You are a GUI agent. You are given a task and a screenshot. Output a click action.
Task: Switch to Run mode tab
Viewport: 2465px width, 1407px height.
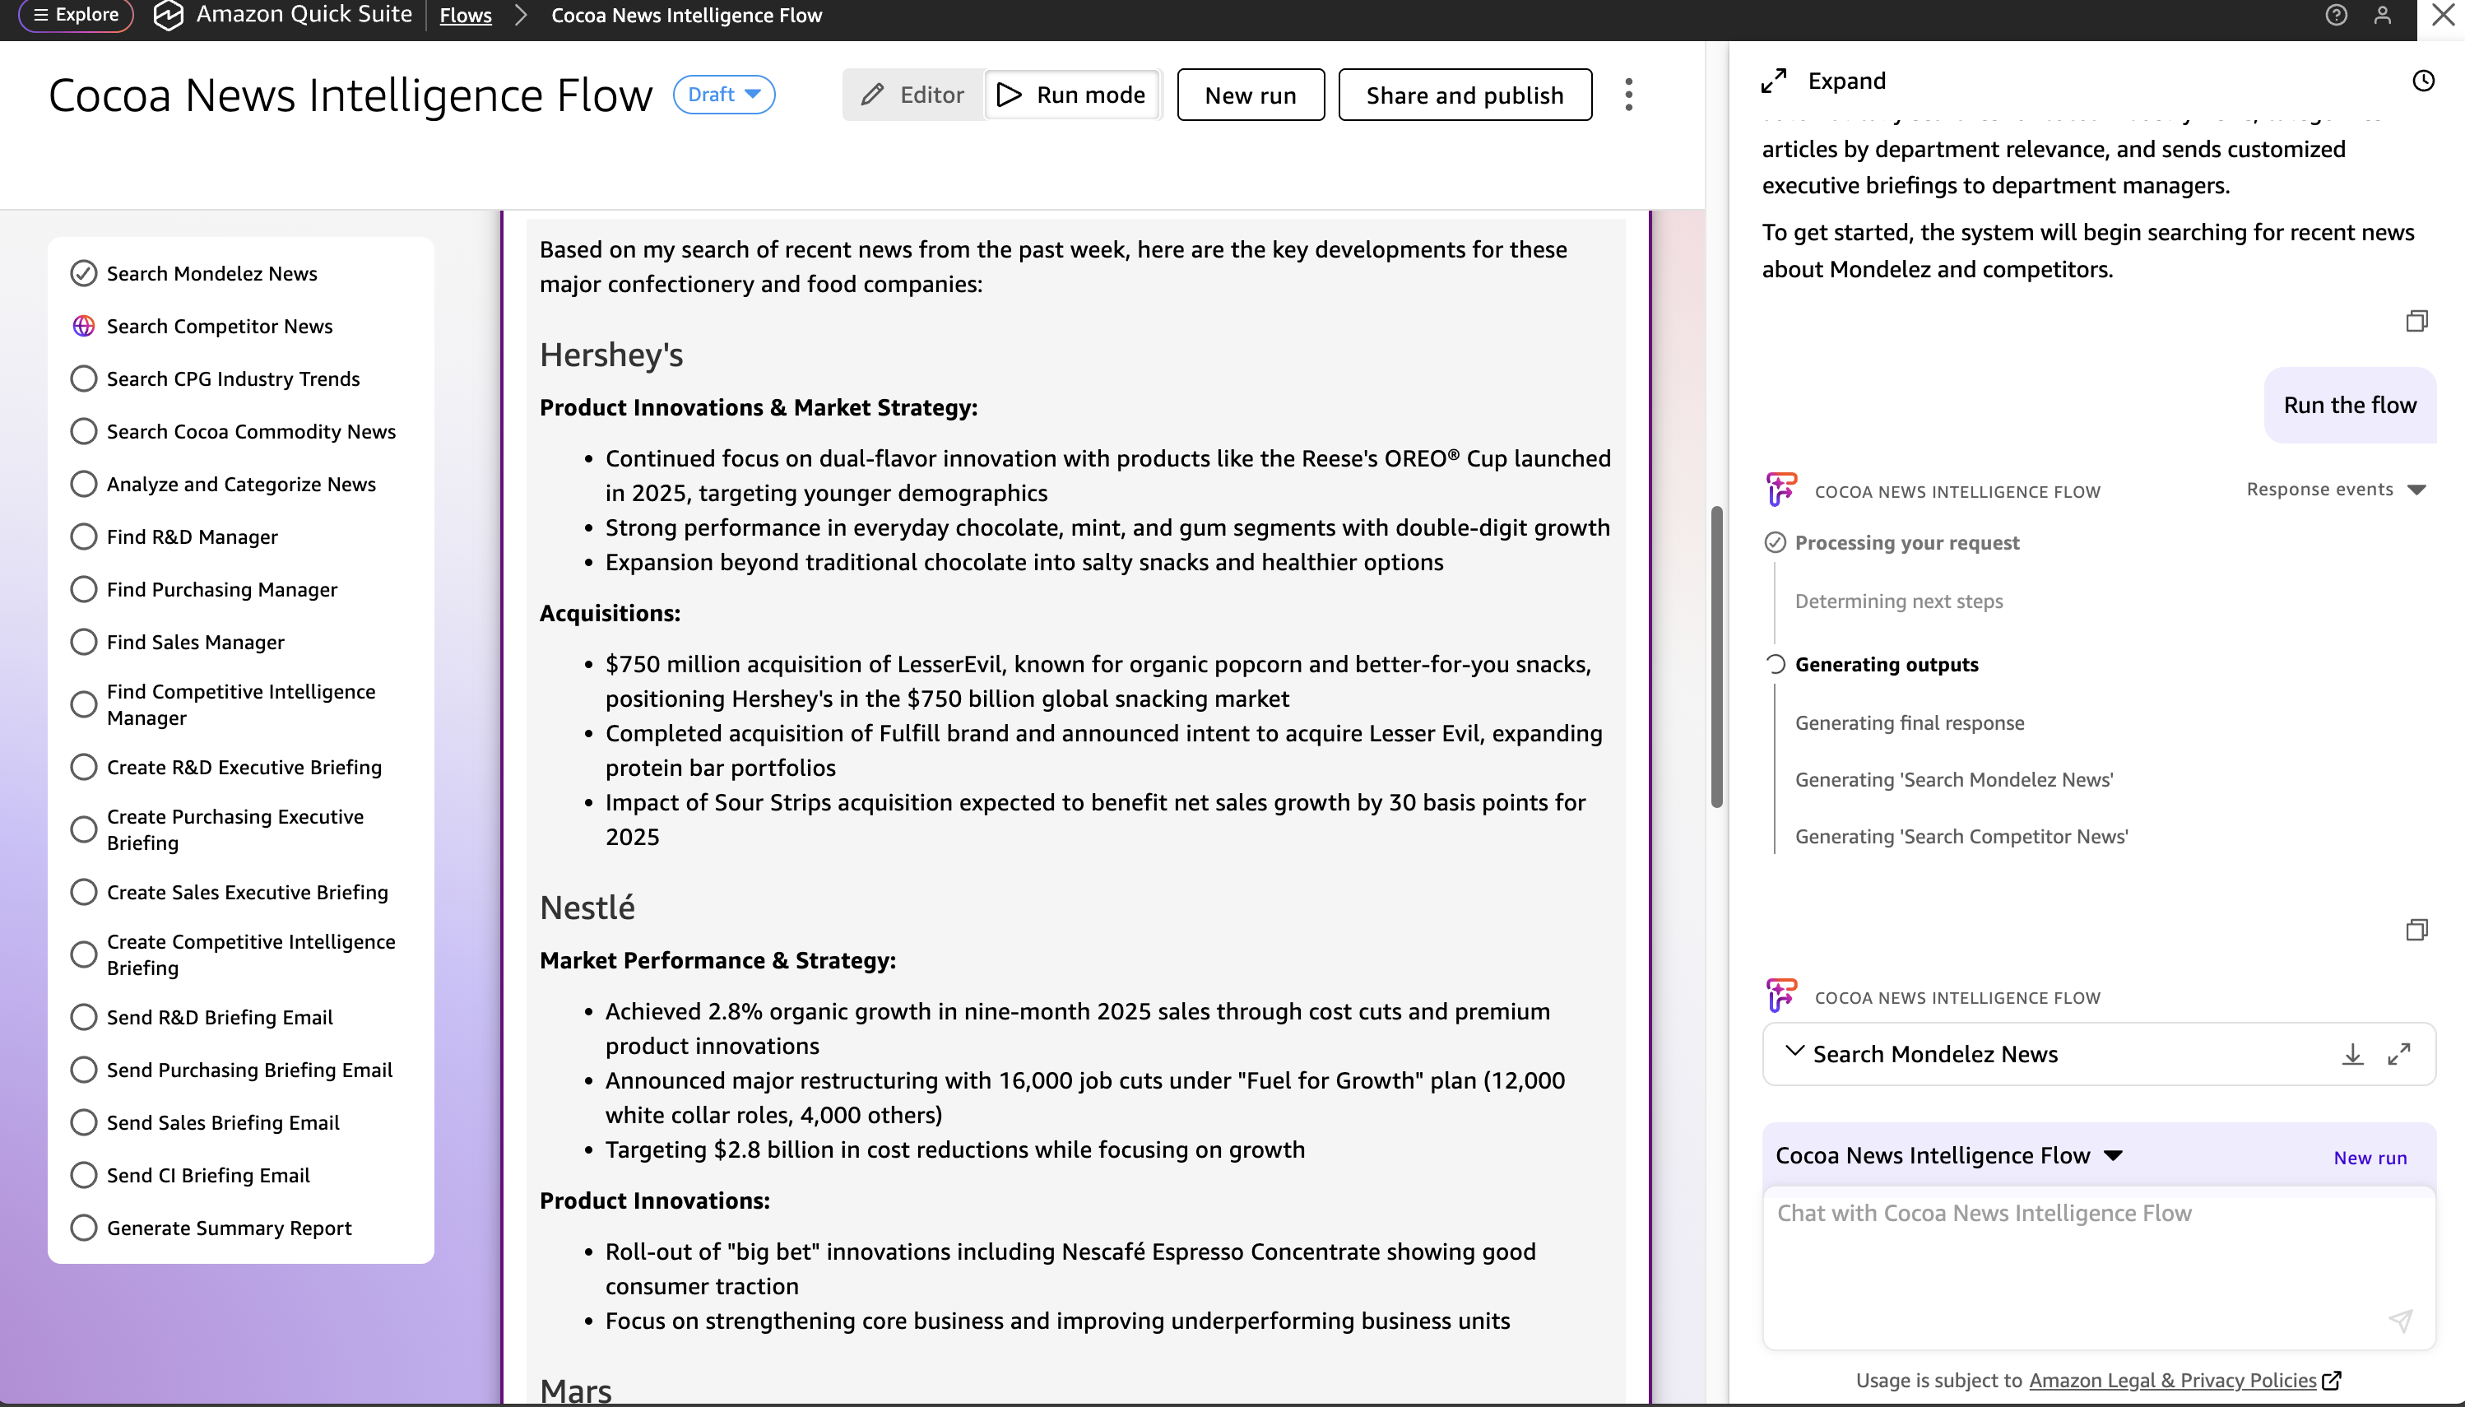point(1071,95)
